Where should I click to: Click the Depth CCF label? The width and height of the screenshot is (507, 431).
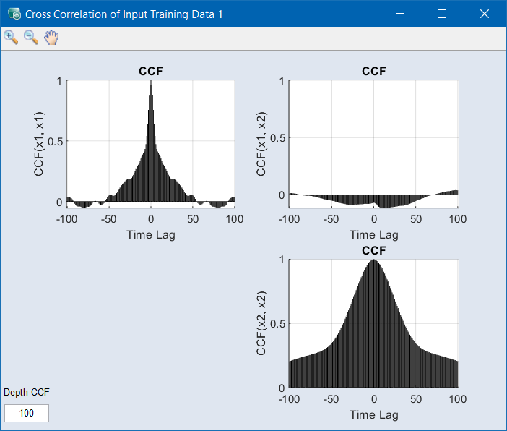[x=27, y=393]
